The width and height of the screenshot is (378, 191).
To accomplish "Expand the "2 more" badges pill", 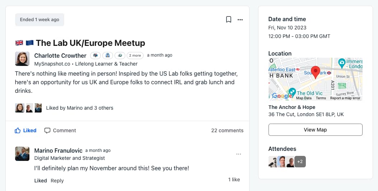I will tap(135, 55).
